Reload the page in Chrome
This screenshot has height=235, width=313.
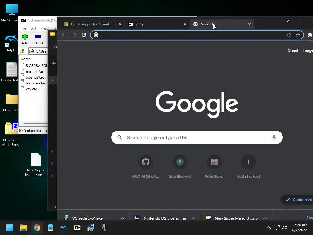click(84, 35)
